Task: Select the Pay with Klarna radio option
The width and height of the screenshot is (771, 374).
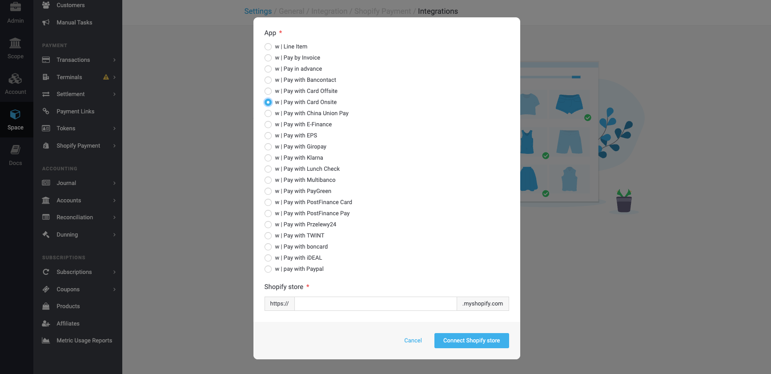Action: click(268, 158)
